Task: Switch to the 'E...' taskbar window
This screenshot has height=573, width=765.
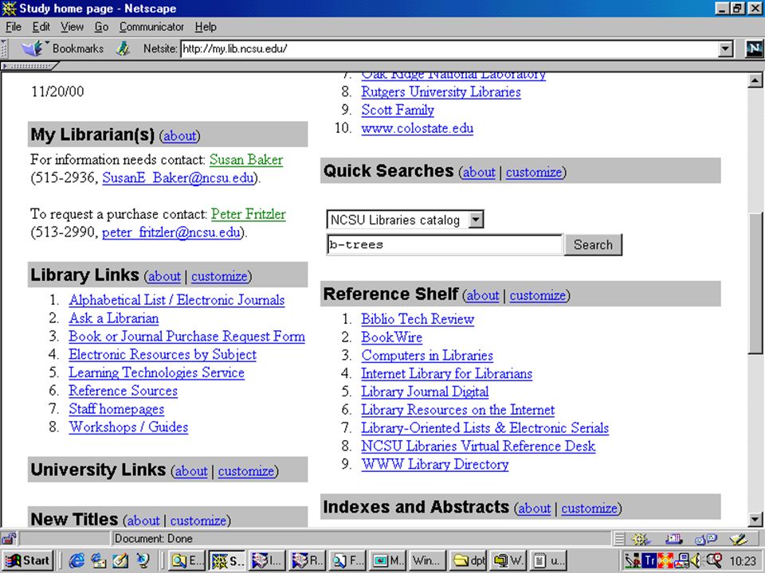Action: [x=186, y=561]
